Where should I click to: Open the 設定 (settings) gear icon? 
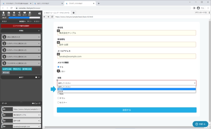(x=14, y=13)
